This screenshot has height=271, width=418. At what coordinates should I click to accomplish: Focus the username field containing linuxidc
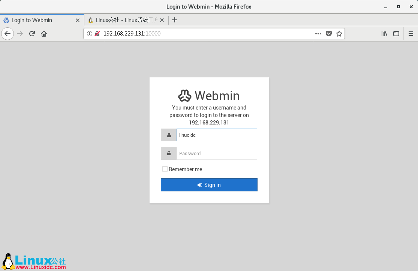point(217,135)
